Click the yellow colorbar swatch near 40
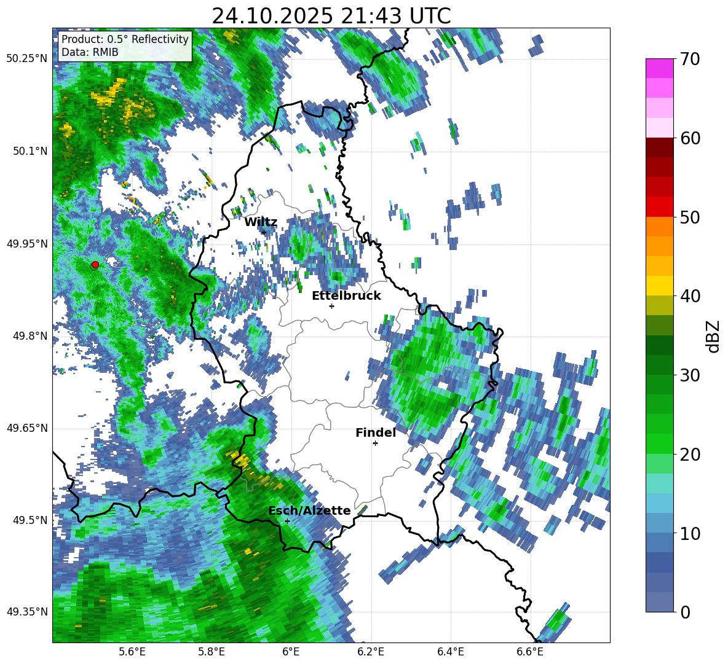This screenshot has height=664, width=728. pos(659,286)
